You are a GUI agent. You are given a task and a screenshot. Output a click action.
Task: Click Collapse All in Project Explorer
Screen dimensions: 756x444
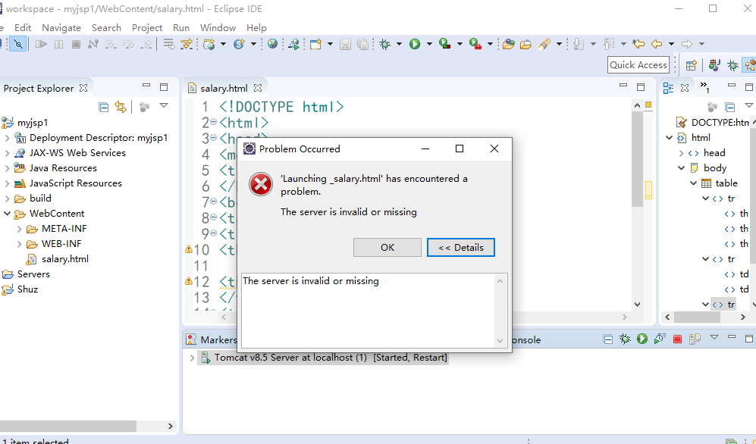(103, 107)
